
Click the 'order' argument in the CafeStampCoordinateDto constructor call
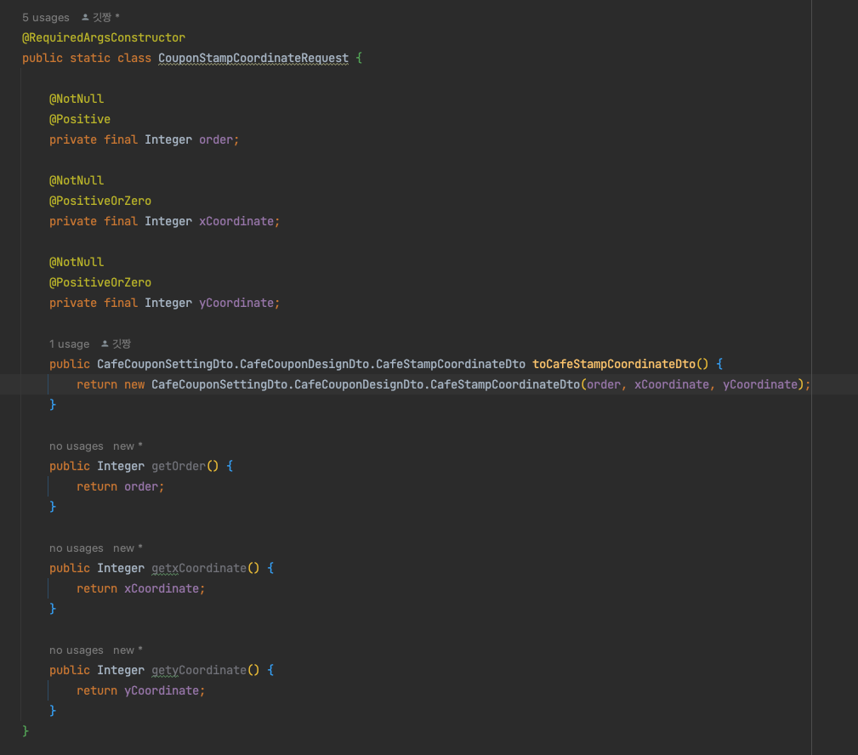(x=604, y=384)
